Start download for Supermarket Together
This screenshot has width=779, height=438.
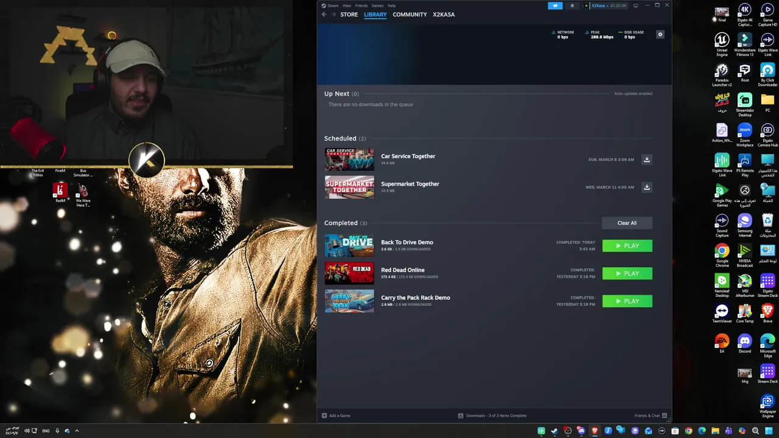point(647,187)
